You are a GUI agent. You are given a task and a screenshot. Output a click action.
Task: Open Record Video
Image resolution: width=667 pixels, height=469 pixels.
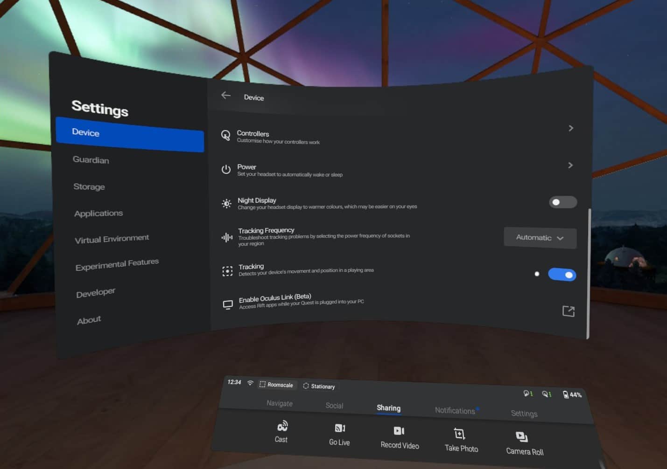(399, 431)
